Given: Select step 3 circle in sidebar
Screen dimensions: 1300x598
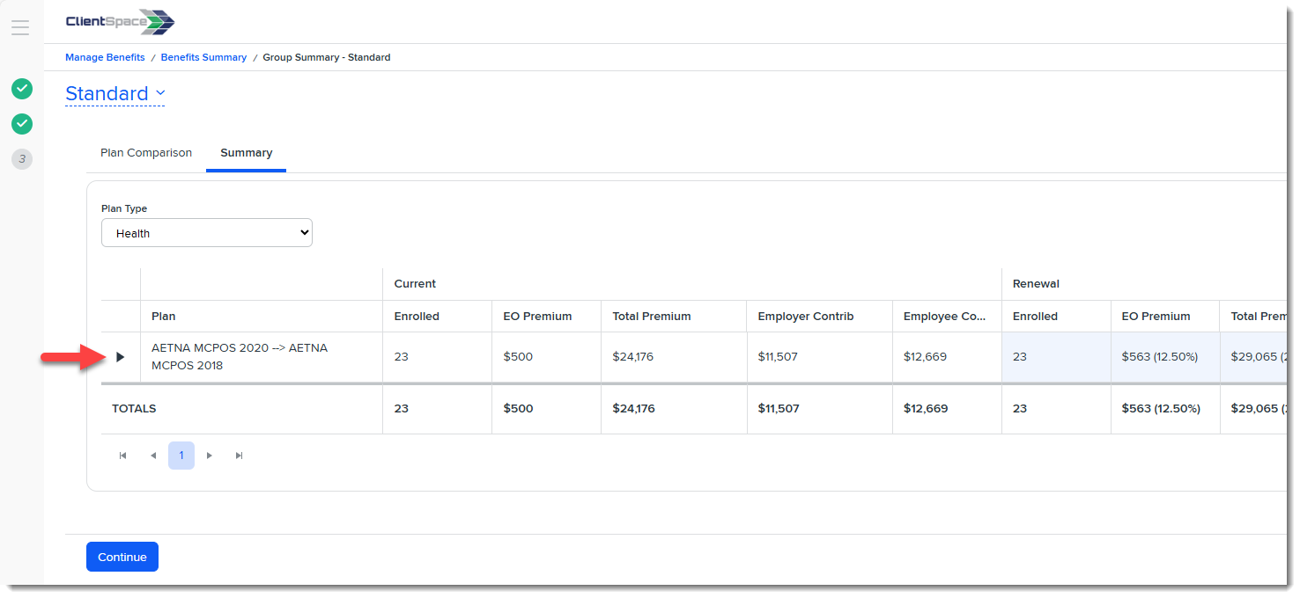Looking at the screenshot, I should click(22, 159).
